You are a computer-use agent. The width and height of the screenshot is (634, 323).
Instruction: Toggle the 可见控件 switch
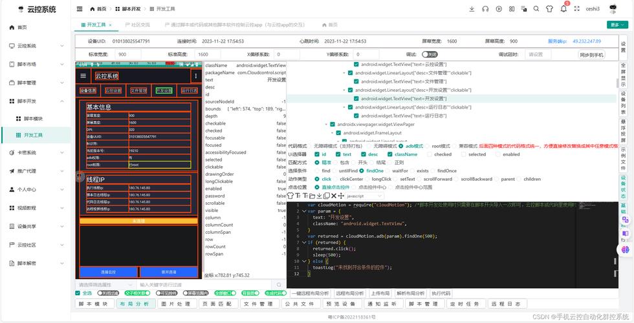tap(168, 293)
